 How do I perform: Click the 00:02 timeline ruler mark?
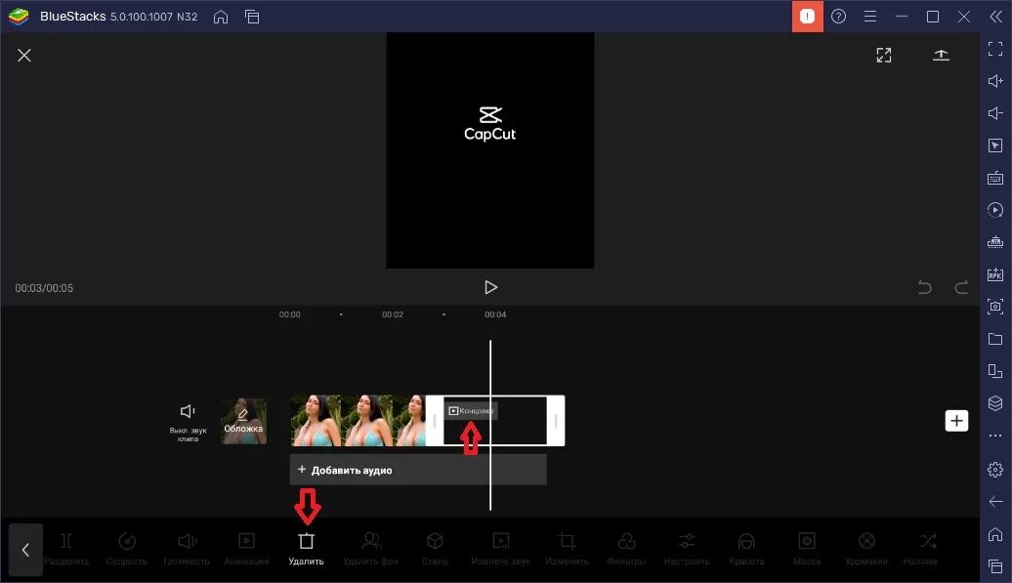pyautogui.click(x=393, y=314)
